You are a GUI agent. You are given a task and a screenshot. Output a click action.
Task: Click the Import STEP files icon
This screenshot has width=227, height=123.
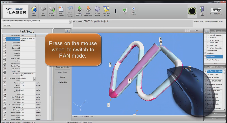[x=216, y=11]
